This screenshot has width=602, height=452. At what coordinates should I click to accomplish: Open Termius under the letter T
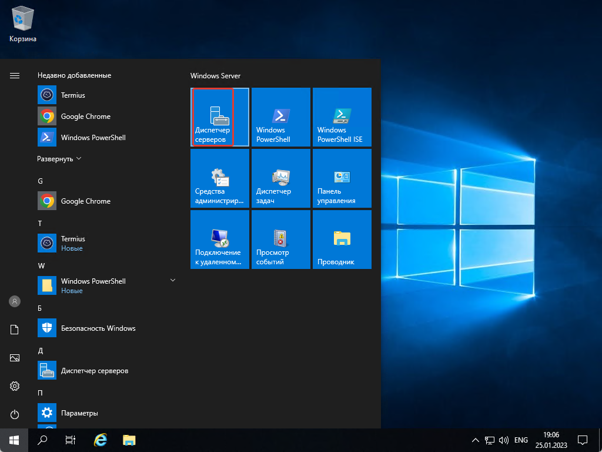click(107, 243)
